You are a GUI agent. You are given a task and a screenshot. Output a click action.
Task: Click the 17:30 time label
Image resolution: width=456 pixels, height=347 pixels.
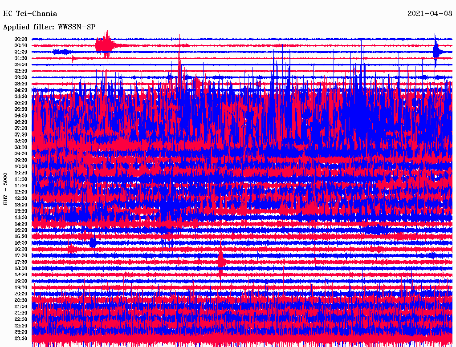(x=21, y=262)
